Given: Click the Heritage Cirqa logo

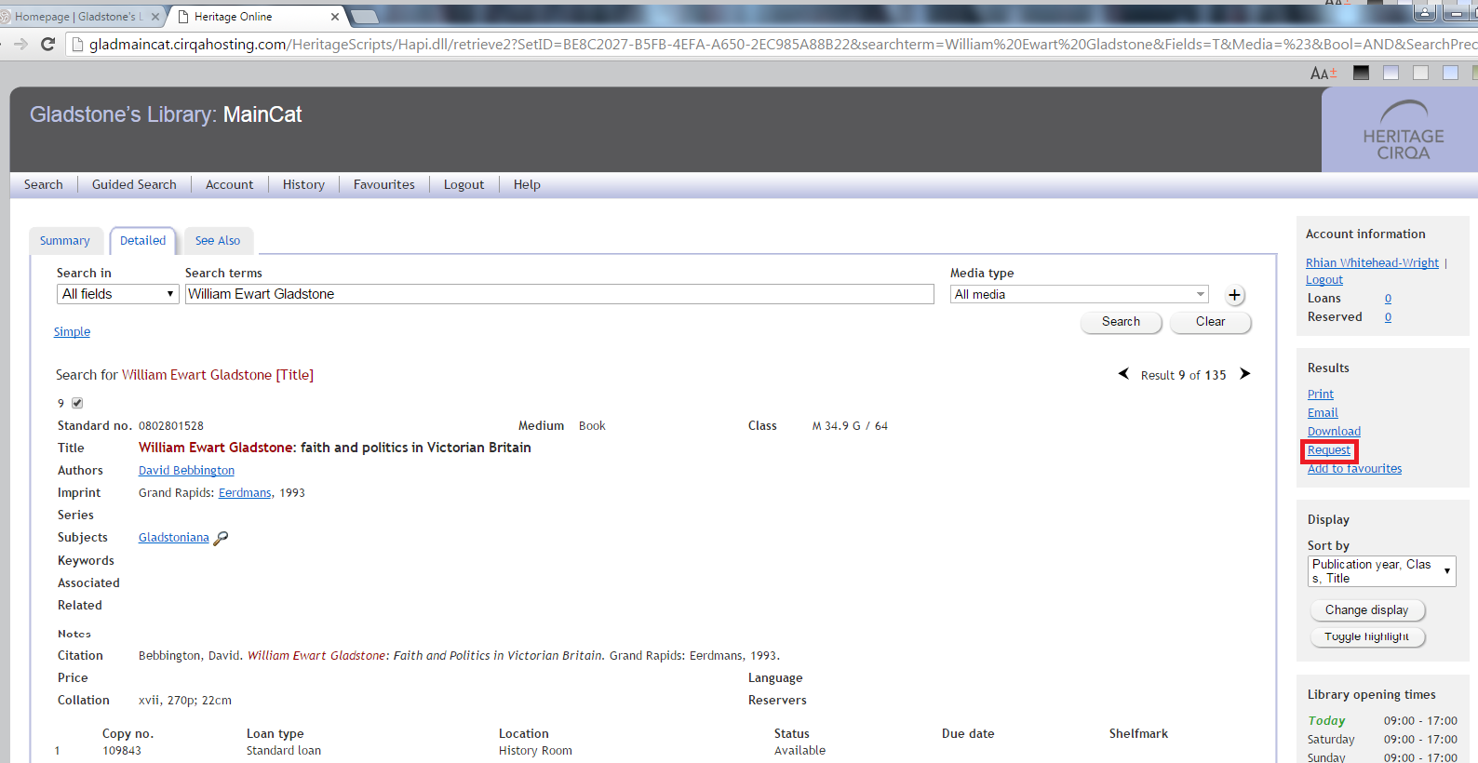Looking at the screenshot, I should [x=1403, y=131].
